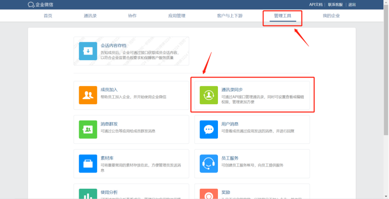Click the text 可创建员工服务帐号，向员工提供服务
This screenshot has height=199, width=389.
pos(252,165)
